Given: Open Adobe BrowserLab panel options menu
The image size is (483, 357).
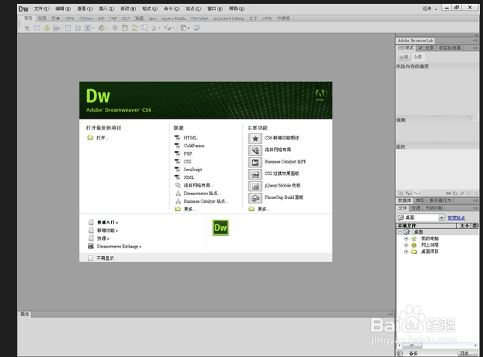Looking at the screenshot, I should (475, 41).
